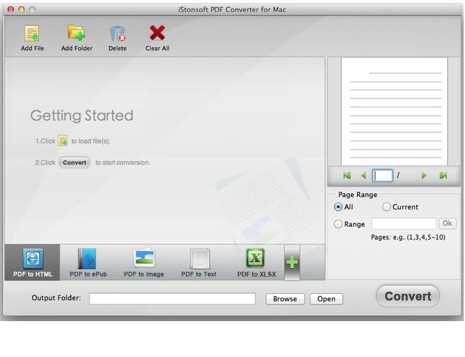The image size is (465, 357).
Task: Click the Output Folder label
Action: click(x=56, y=298)
